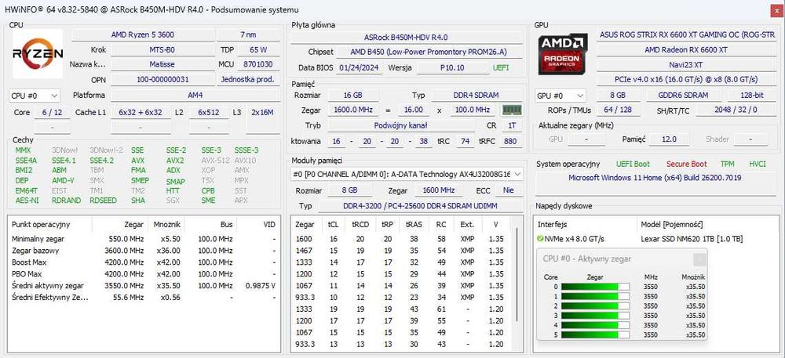This screenshot has height=358, width=785.
Task: Click the VID value 0.9875 V
Action: 261,286
